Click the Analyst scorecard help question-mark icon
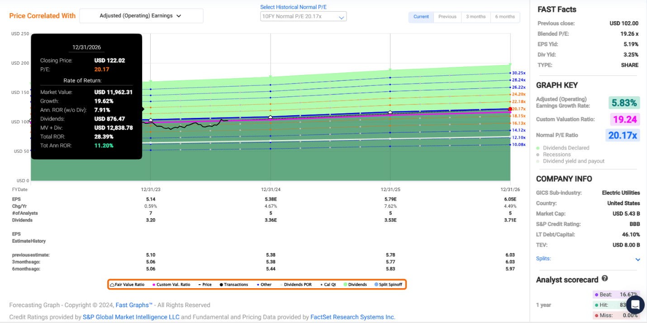The image size is (647, 323). [605, 279]
